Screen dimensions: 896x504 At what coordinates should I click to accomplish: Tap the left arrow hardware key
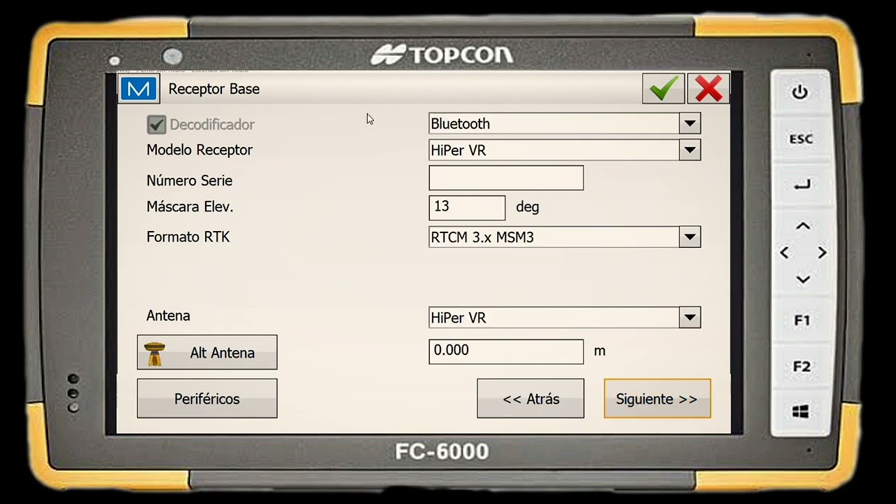[x=784, y=253]
